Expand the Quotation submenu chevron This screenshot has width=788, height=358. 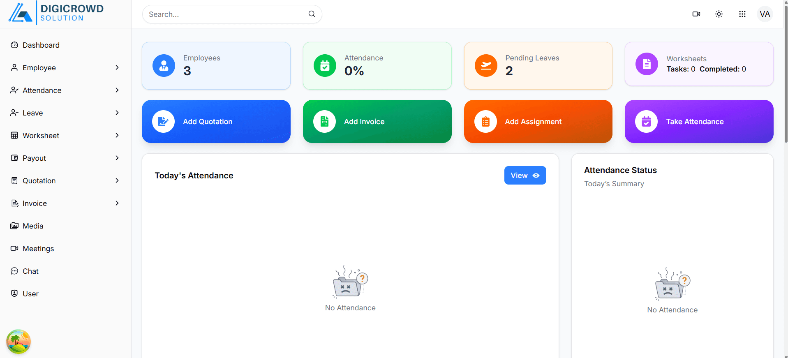tap(117, 180)
